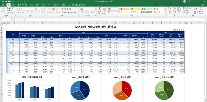207x102 pixels.
Task: Click the Redo arrow icon
Action: [20, 1]
